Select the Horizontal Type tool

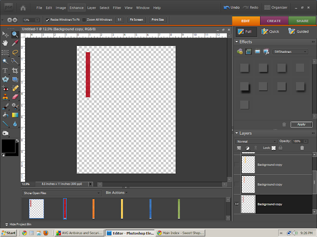click(5, 71)
